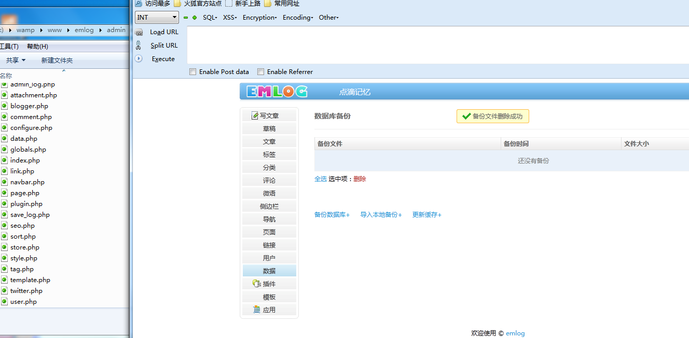Open the SQL dropdown menu
Image resolution: width=689 pixels, height=338 pixels.
[210, 18]
